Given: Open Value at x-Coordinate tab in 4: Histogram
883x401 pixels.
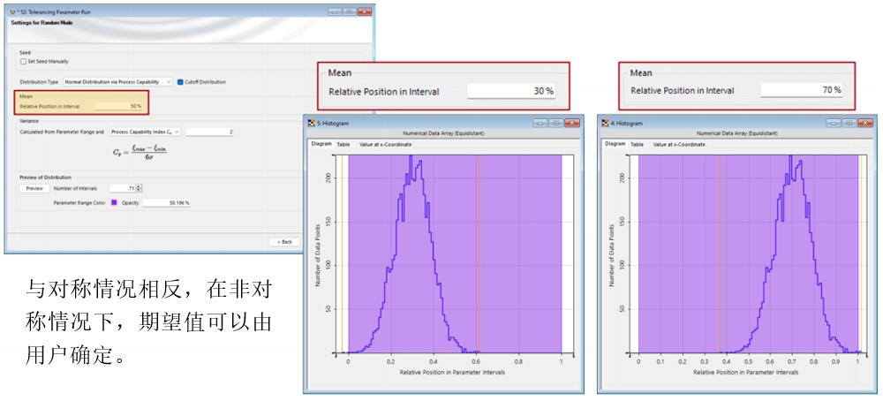Looking at the screenshot, I should point(678,144).
